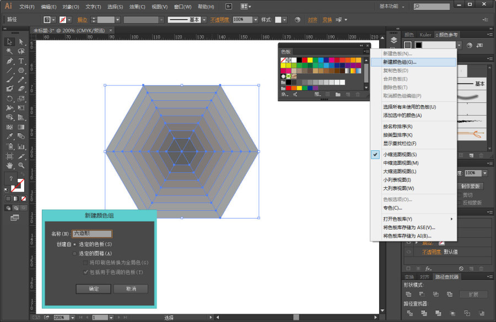This screenshot has width=496, height=322.
Task: Open the zoom level 200% dropdown
Action: (x=72, y=317)
